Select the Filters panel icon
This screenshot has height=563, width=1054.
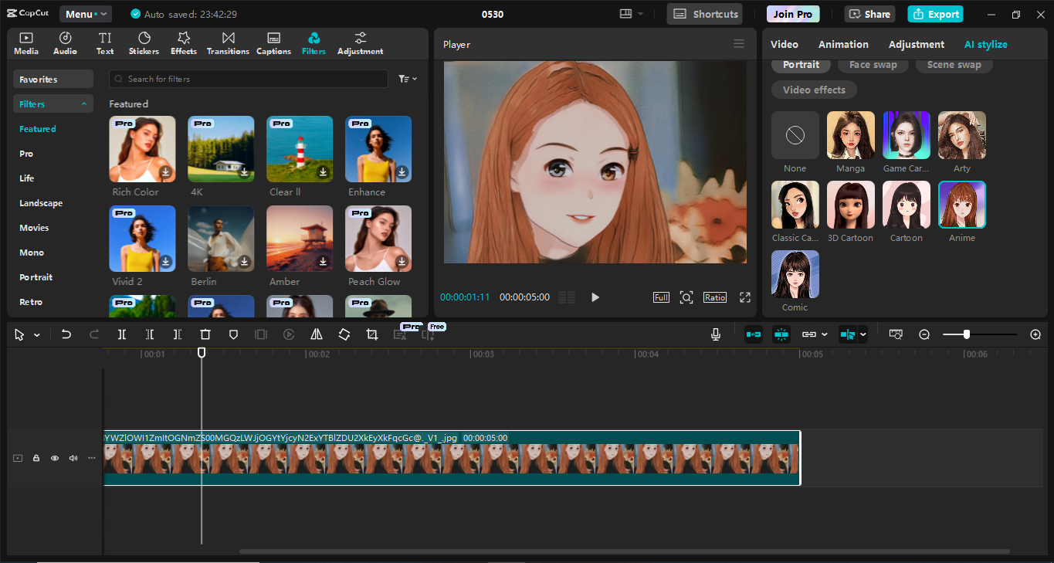pyautogui.click(x=313, y=42)
